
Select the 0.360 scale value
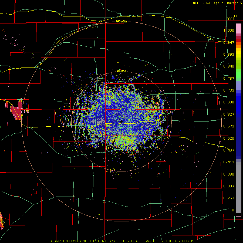point(229,174)
